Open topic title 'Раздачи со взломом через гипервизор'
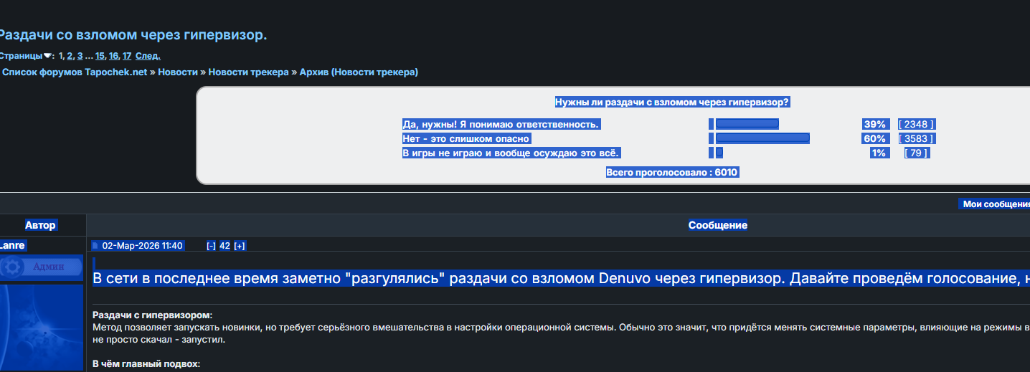Screen dimensions: 1030x372 coord(133,34)
